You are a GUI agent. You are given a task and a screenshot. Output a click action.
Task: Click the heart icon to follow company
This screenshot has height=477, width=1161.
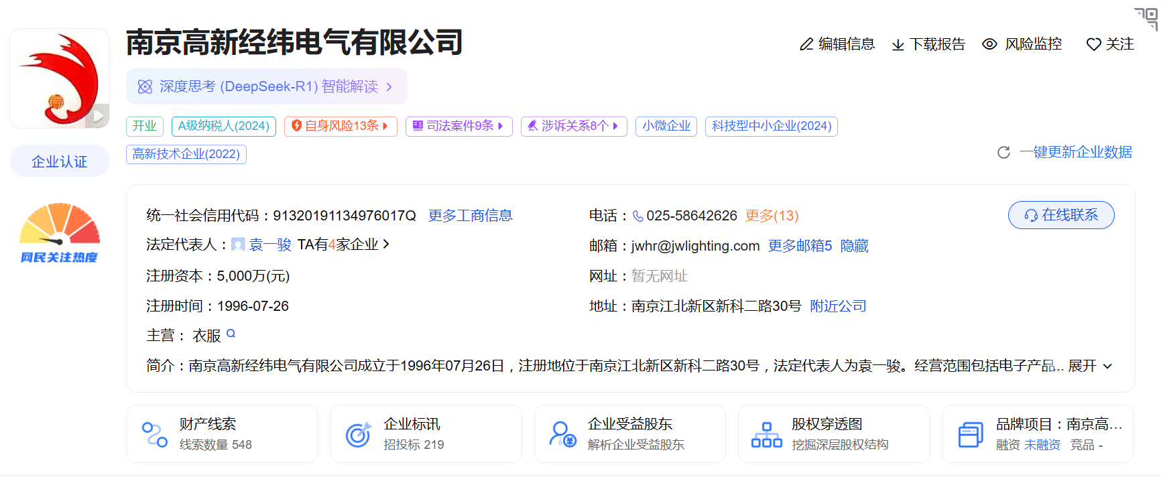point(1094,44)
